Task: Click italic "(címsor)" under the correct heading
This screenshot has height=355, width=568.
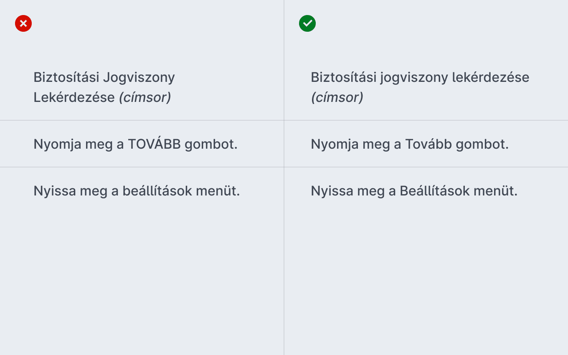Action: pyautogui.click(x=337, y=97)
